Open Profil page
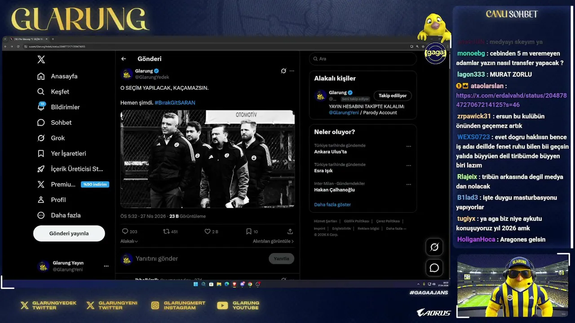Viewport: 575px width, 323px height. click(52, 200)
